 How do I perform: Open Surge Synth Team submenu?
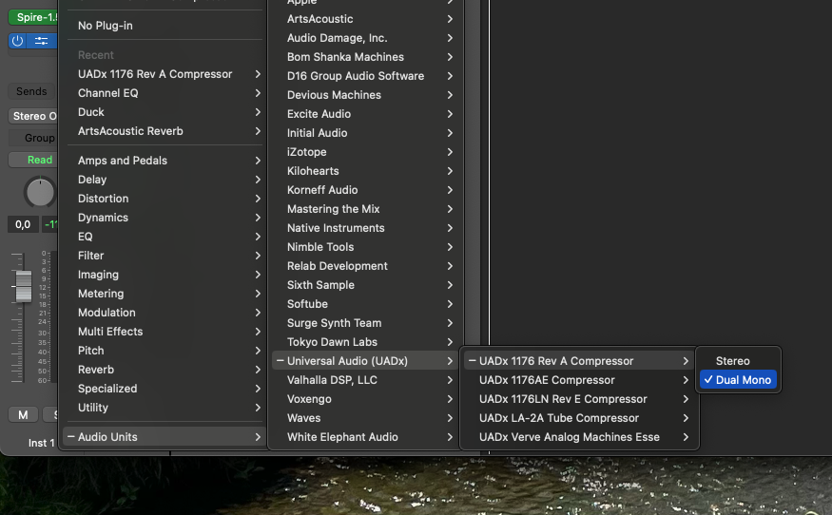[365, 323]
